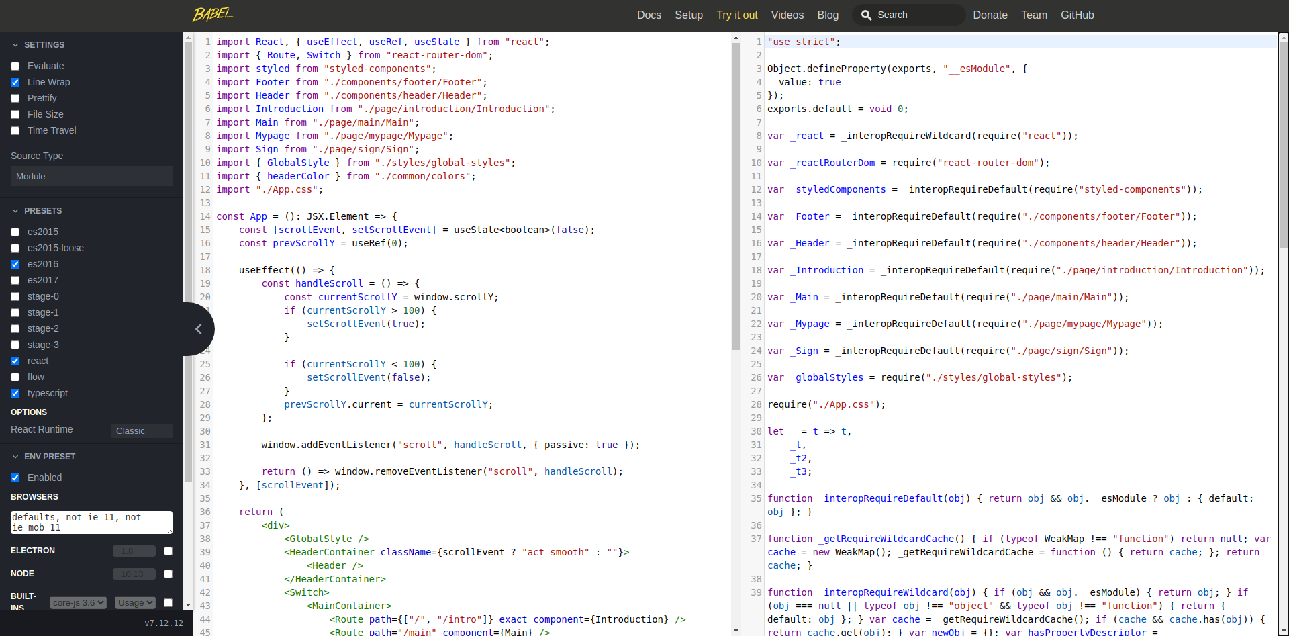Enable the es2015 preset
This screenshot has height=636, width=1289.
[15, 232]
